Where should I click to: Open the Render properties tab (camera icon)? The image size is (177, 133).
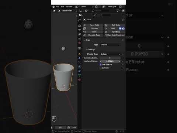coord(80,25)
